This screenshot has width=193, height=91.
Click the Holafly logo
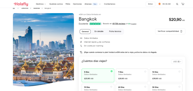[21, 4]
